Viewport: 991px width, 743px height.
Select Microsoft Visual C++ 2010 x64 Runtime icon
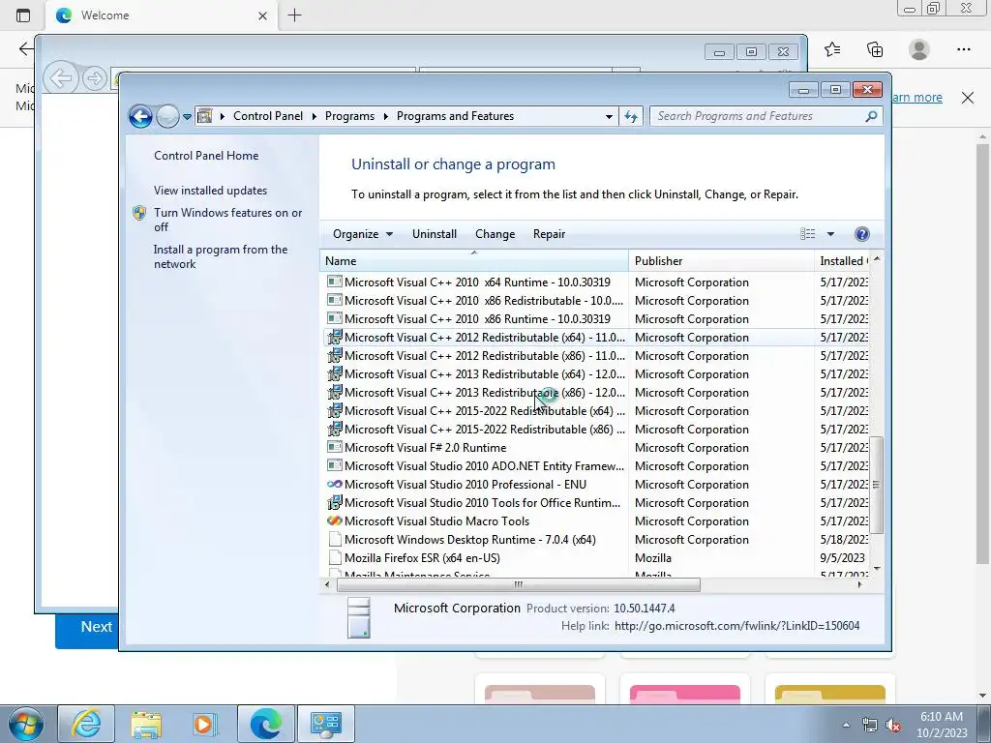pyautogui.click(x=334, y=282)
